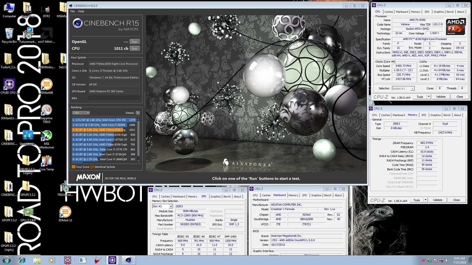Switch to Cinebench via its taskbar button
This screenshot has width=472, height=265.
coord(129,260)
